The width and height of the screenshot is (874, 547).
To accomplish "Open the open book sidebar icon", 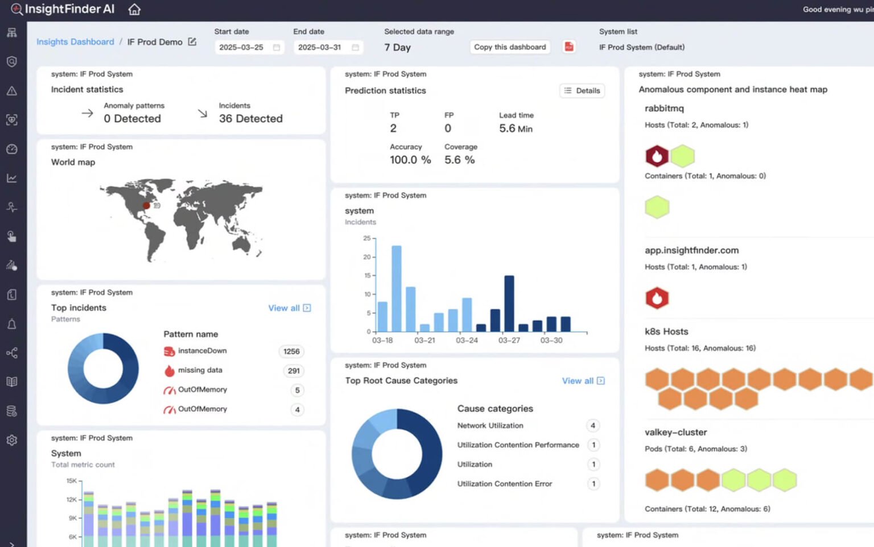I will point(12,382).
